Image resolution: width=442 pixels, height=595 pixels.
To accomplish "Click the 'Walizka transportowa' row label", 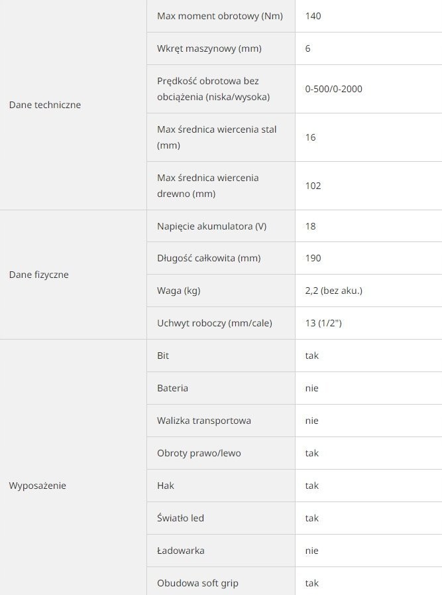I will pyautogui.click(x=204, y=421).
